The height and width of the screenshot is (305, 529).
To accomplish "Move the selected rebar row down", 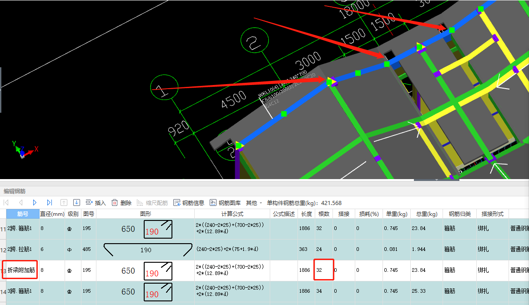I will click(x=76, y=203).
